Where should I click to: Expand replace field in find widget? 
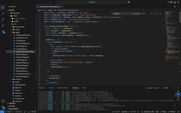tap(111, 14)
